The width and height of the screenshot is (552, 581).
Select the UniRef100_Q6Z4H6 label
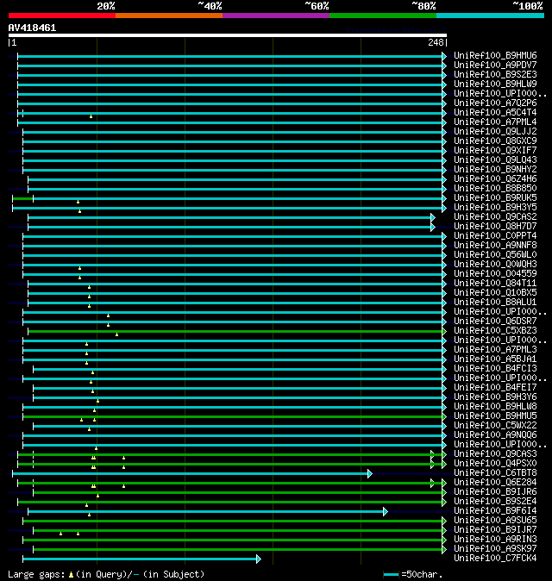point(495,179)
